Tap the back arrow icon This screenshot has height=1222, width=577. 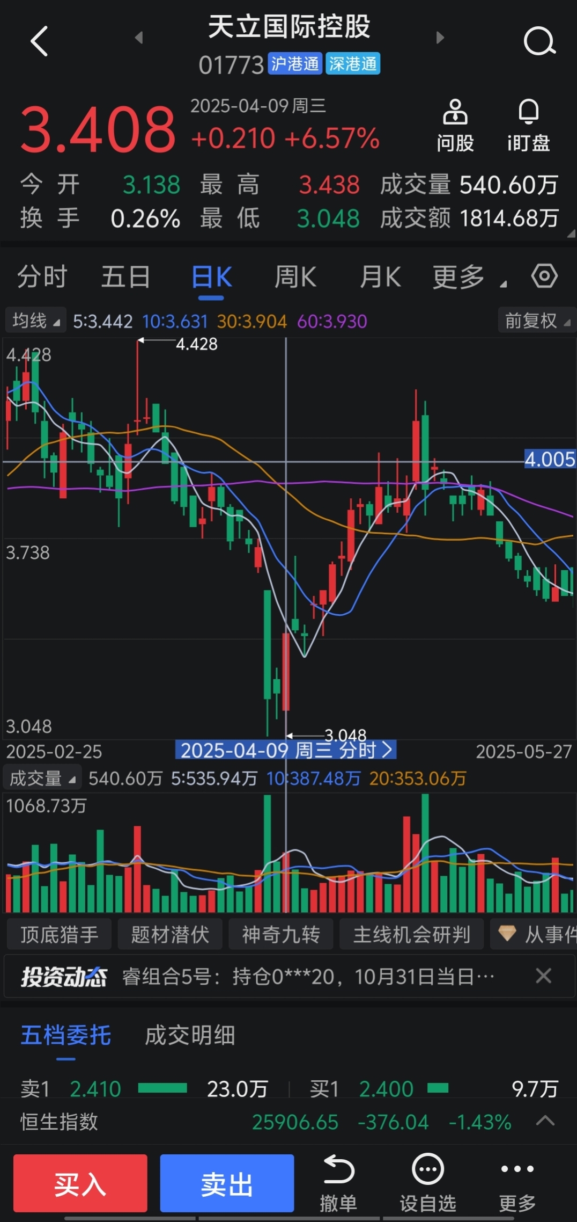point(39,41)
